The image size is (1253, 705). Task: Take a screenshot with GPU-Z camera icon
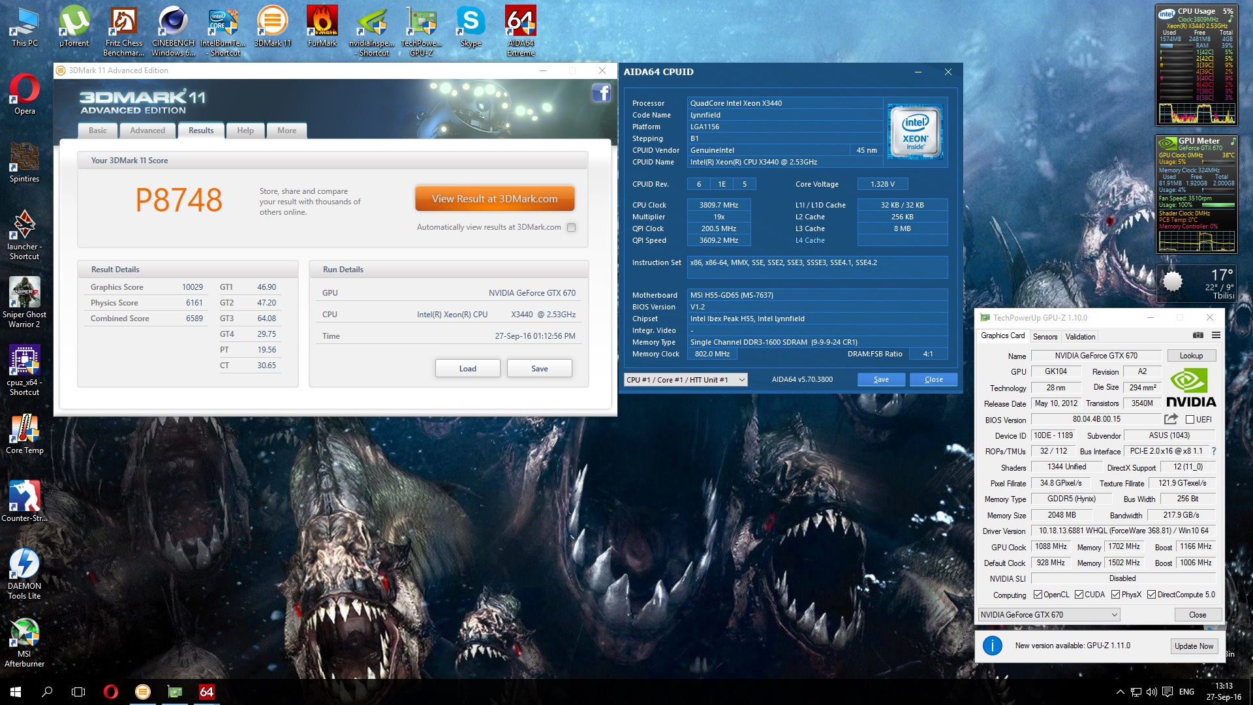click(x=1198, y=334)
